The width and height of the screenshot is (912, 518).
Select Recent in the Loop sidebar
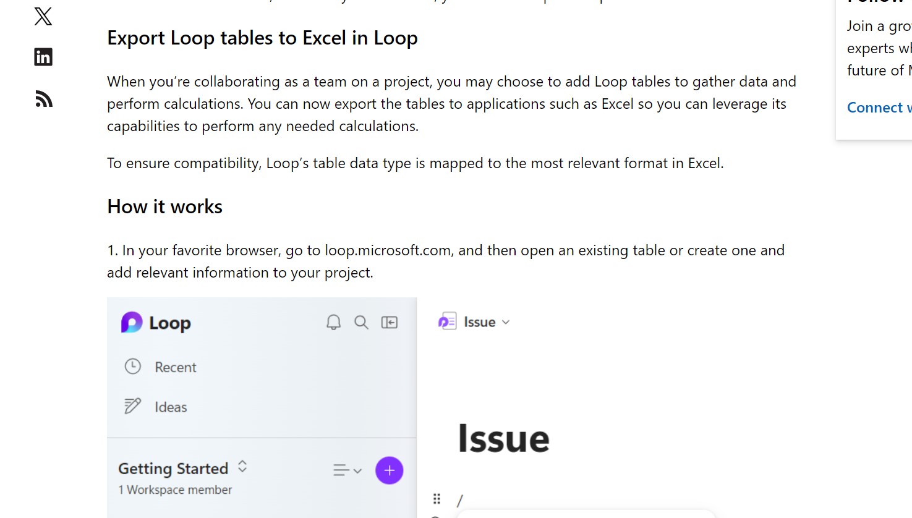[x=175, y=367]
